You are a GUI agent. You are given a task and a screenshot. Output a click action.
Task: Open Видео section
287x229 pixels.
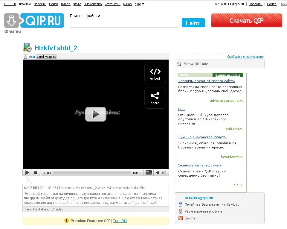[x=66, y=4]
